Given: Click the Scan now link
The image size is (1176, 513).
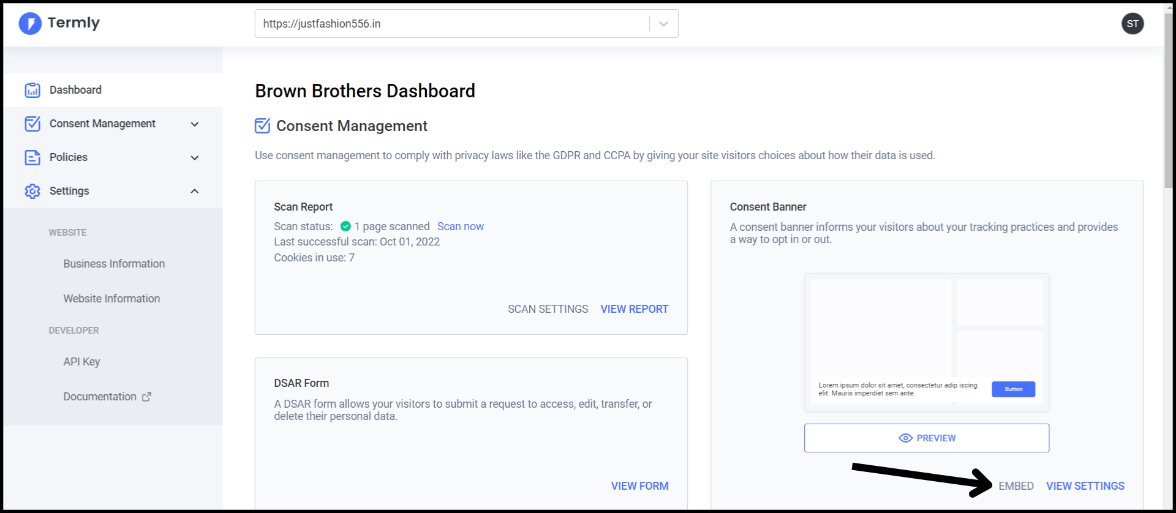Looking at the screenshot, I should coord(461,227).
